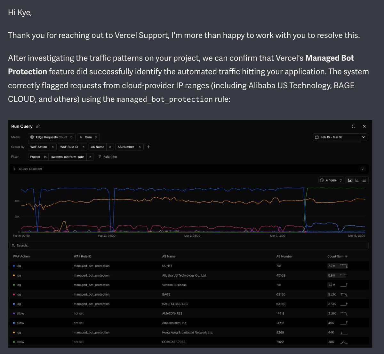The width and height of the screenshot is (384, 354).
Task: Select the COMCAST-7922 row
Action: (189, 342)
